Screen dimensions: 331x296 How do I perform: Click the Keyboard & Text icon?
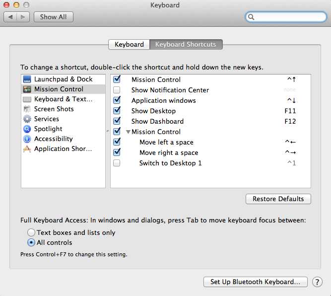click(x=27, y=99)
